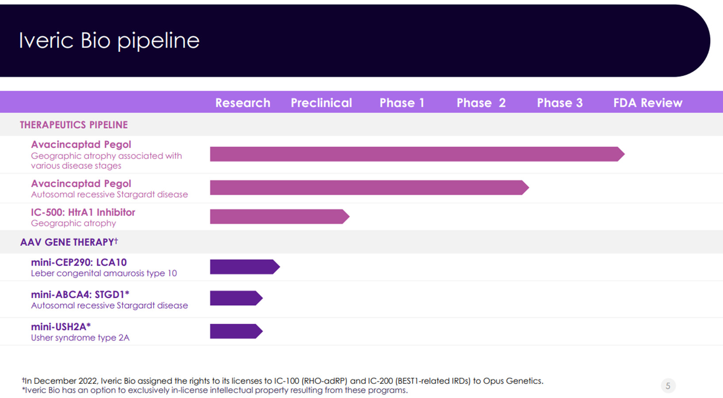Click the mini-ABCA4 purple progress bar
Image resolution: width=723 pixels, height=398 pixels.
tap(235, 298)
